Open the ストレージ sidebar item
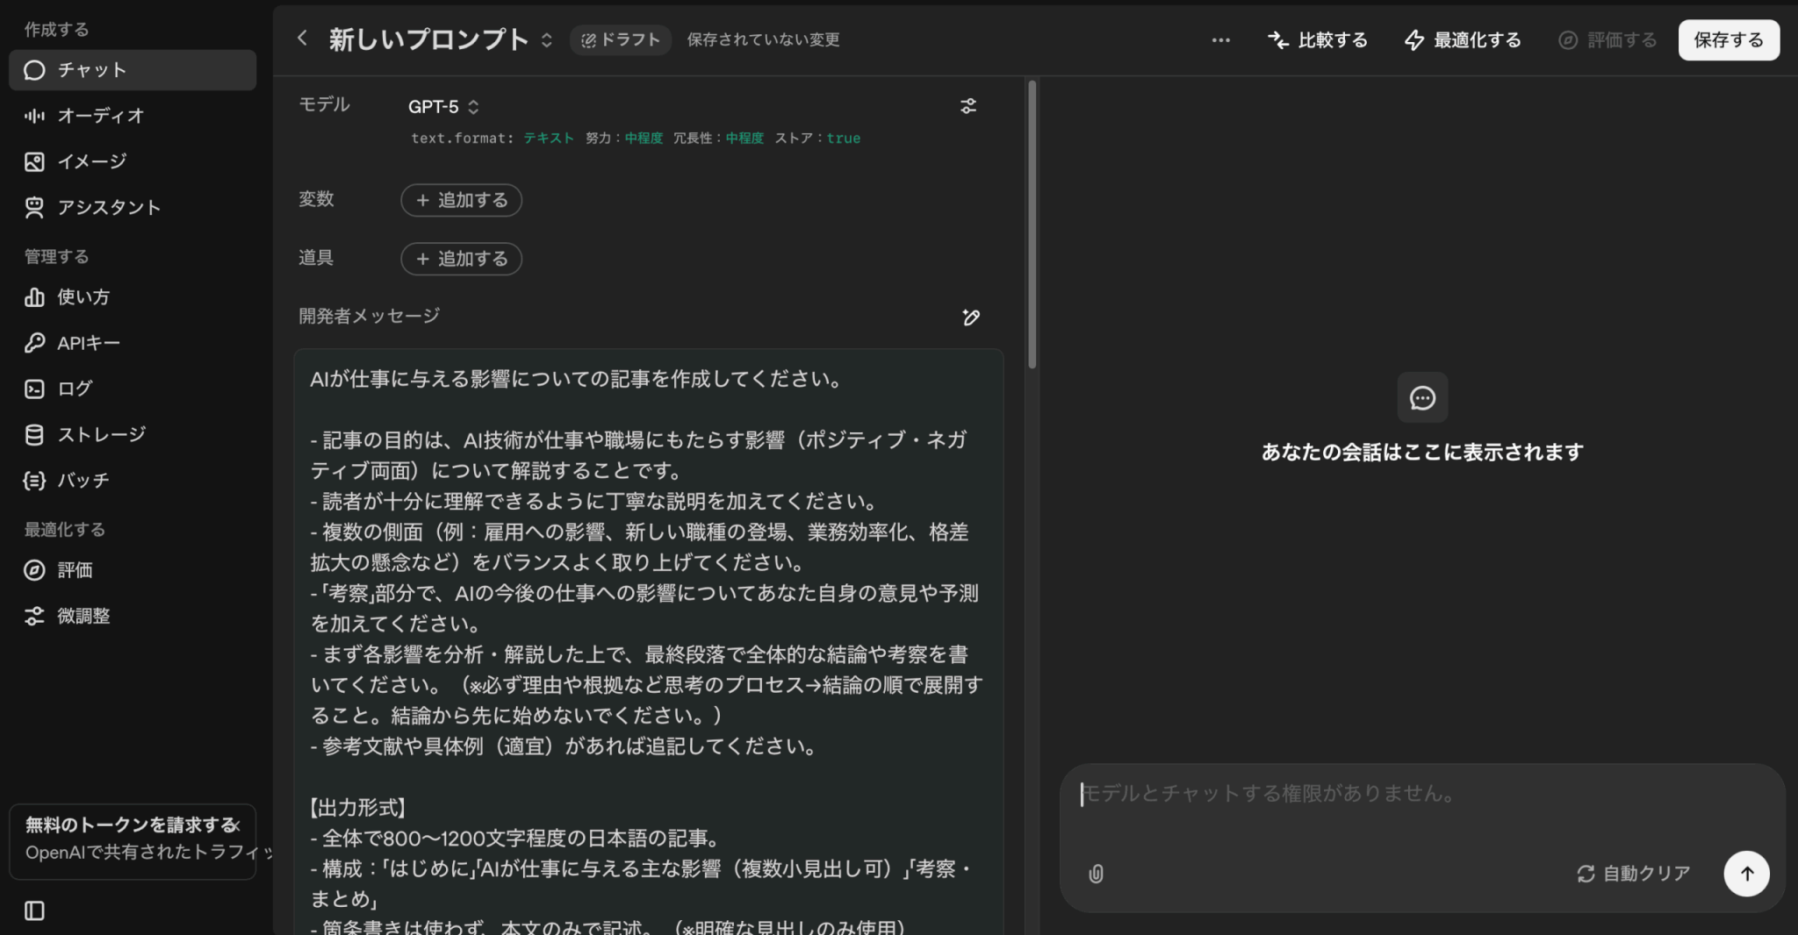 [x=100, y=435]
